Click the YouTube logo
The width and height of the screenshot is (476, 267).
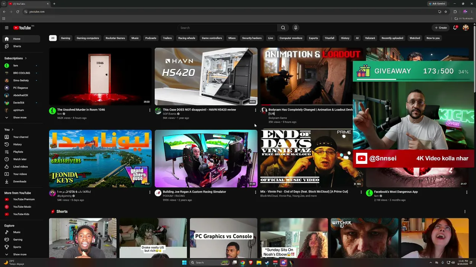(x=22, y=28)
